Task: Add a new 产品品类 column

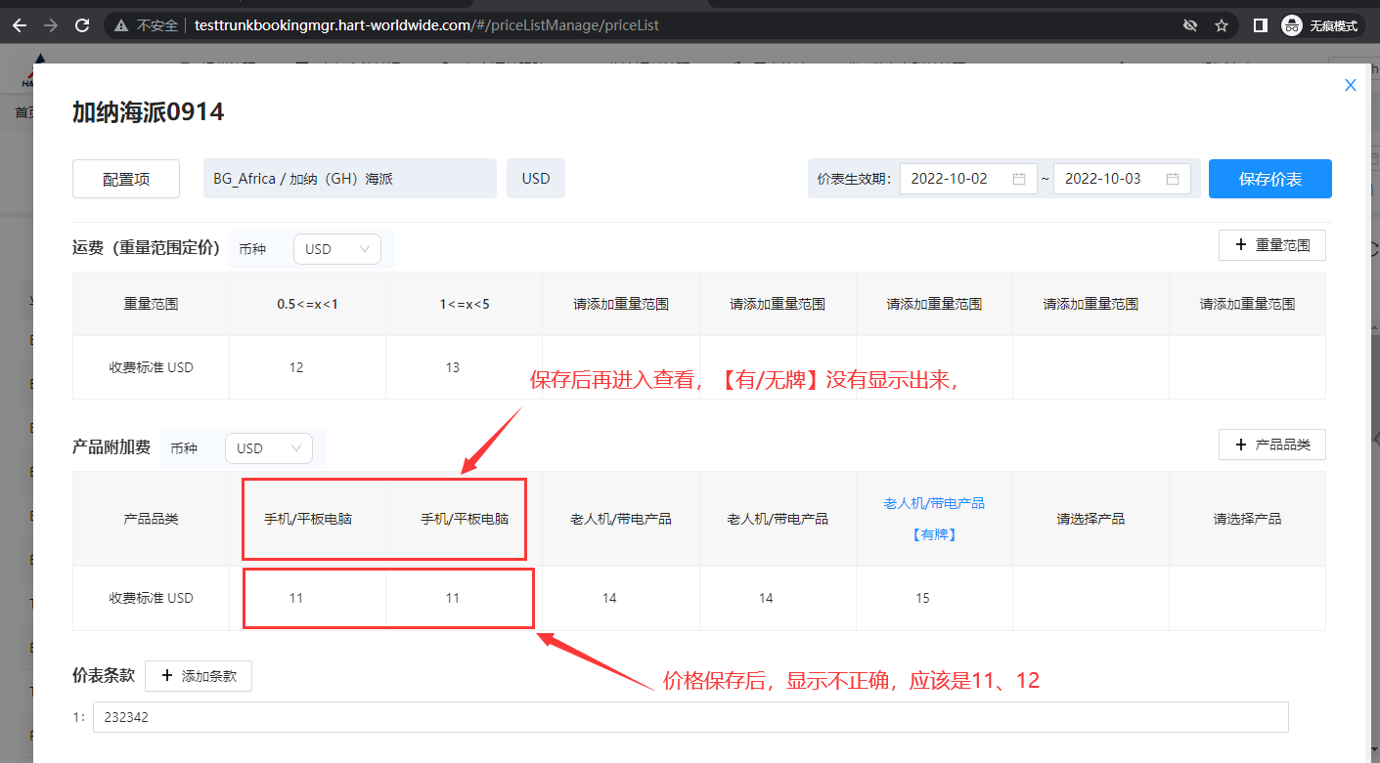Action: pyautogui.click(x=1271, y=445)
